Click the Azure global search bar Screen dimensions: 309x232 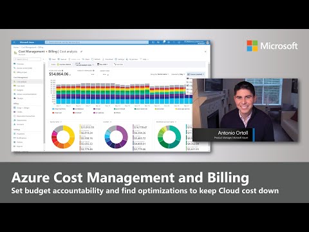(97, 43)
